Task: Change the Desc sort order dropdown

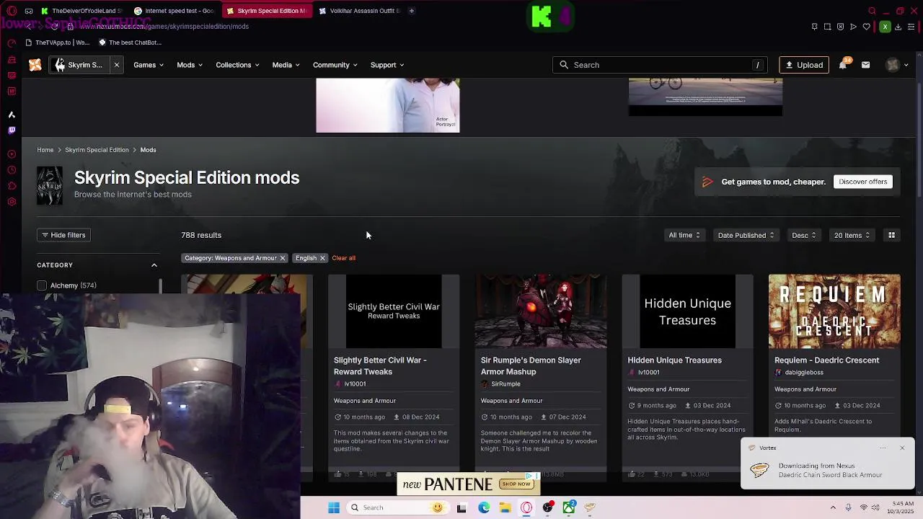Action: click(x=804, y=235)
